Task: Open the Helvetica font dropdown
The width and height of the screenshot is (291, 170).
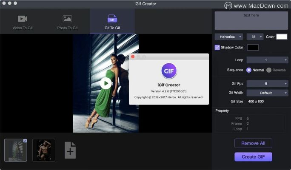Action: pyautogui.click(x=229, y=37)
